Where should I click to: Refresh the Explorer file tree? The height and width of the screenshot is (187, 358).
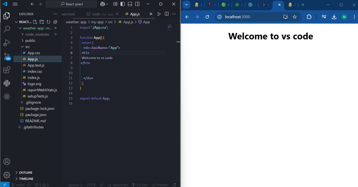48,22
